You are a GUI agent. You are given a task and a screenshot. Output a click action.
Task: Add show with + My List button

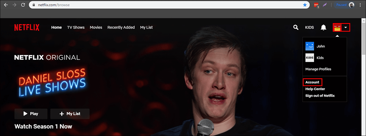coord(70,114)
